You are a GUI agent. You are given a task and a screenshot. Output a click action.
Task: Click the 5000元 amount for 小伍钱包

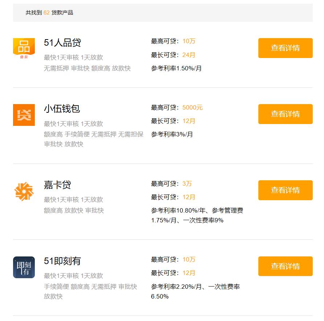[193, 108]
